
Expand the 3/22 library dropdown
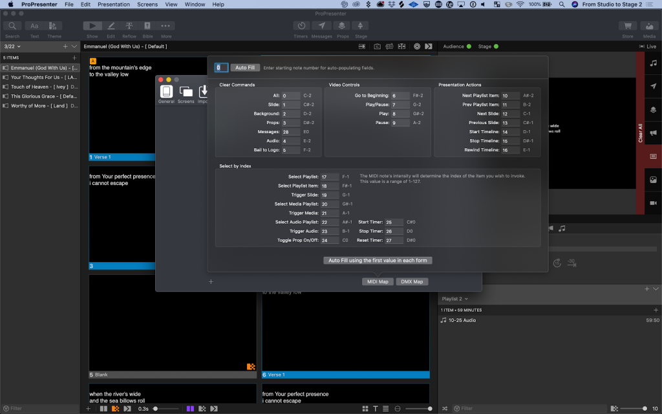coord(12,47)
